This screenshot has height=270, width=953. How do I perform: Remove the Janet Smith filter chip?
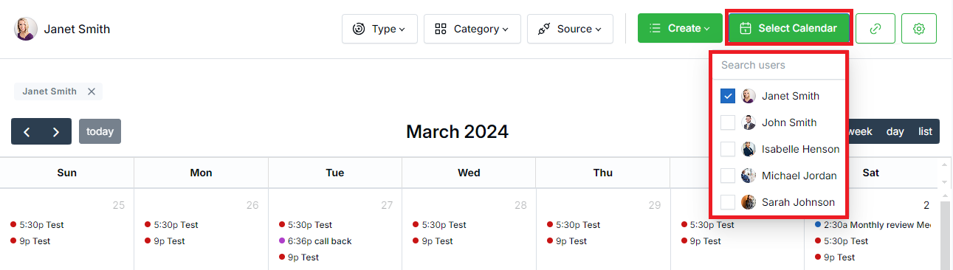tap(92, 91)
